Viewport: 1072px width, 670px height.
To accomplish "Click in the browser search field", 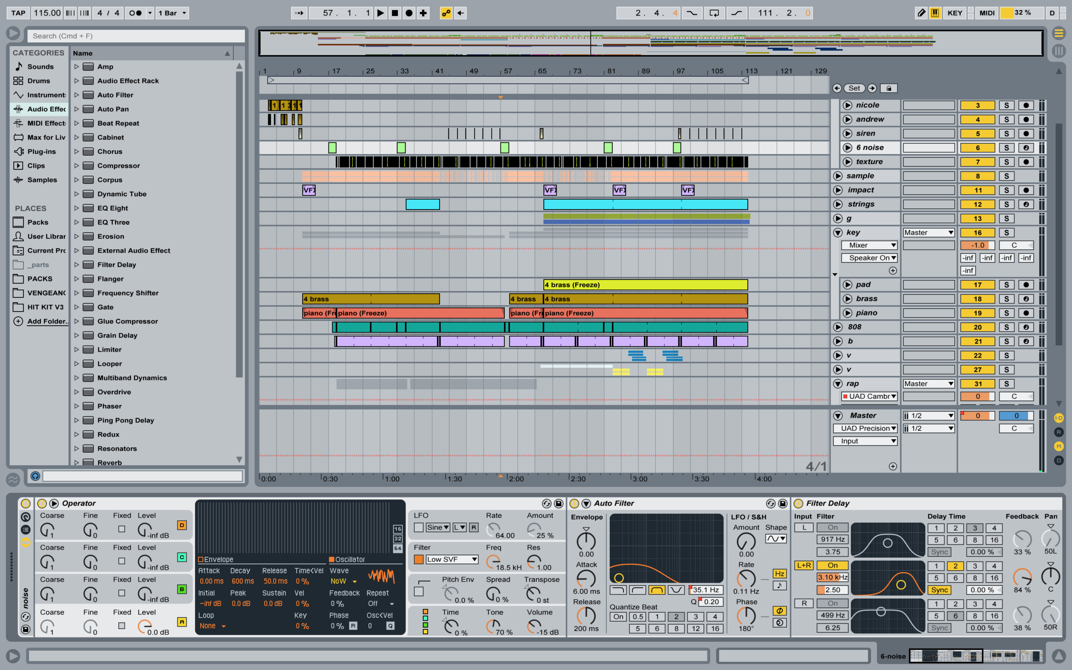I will (x=136, y=36).
